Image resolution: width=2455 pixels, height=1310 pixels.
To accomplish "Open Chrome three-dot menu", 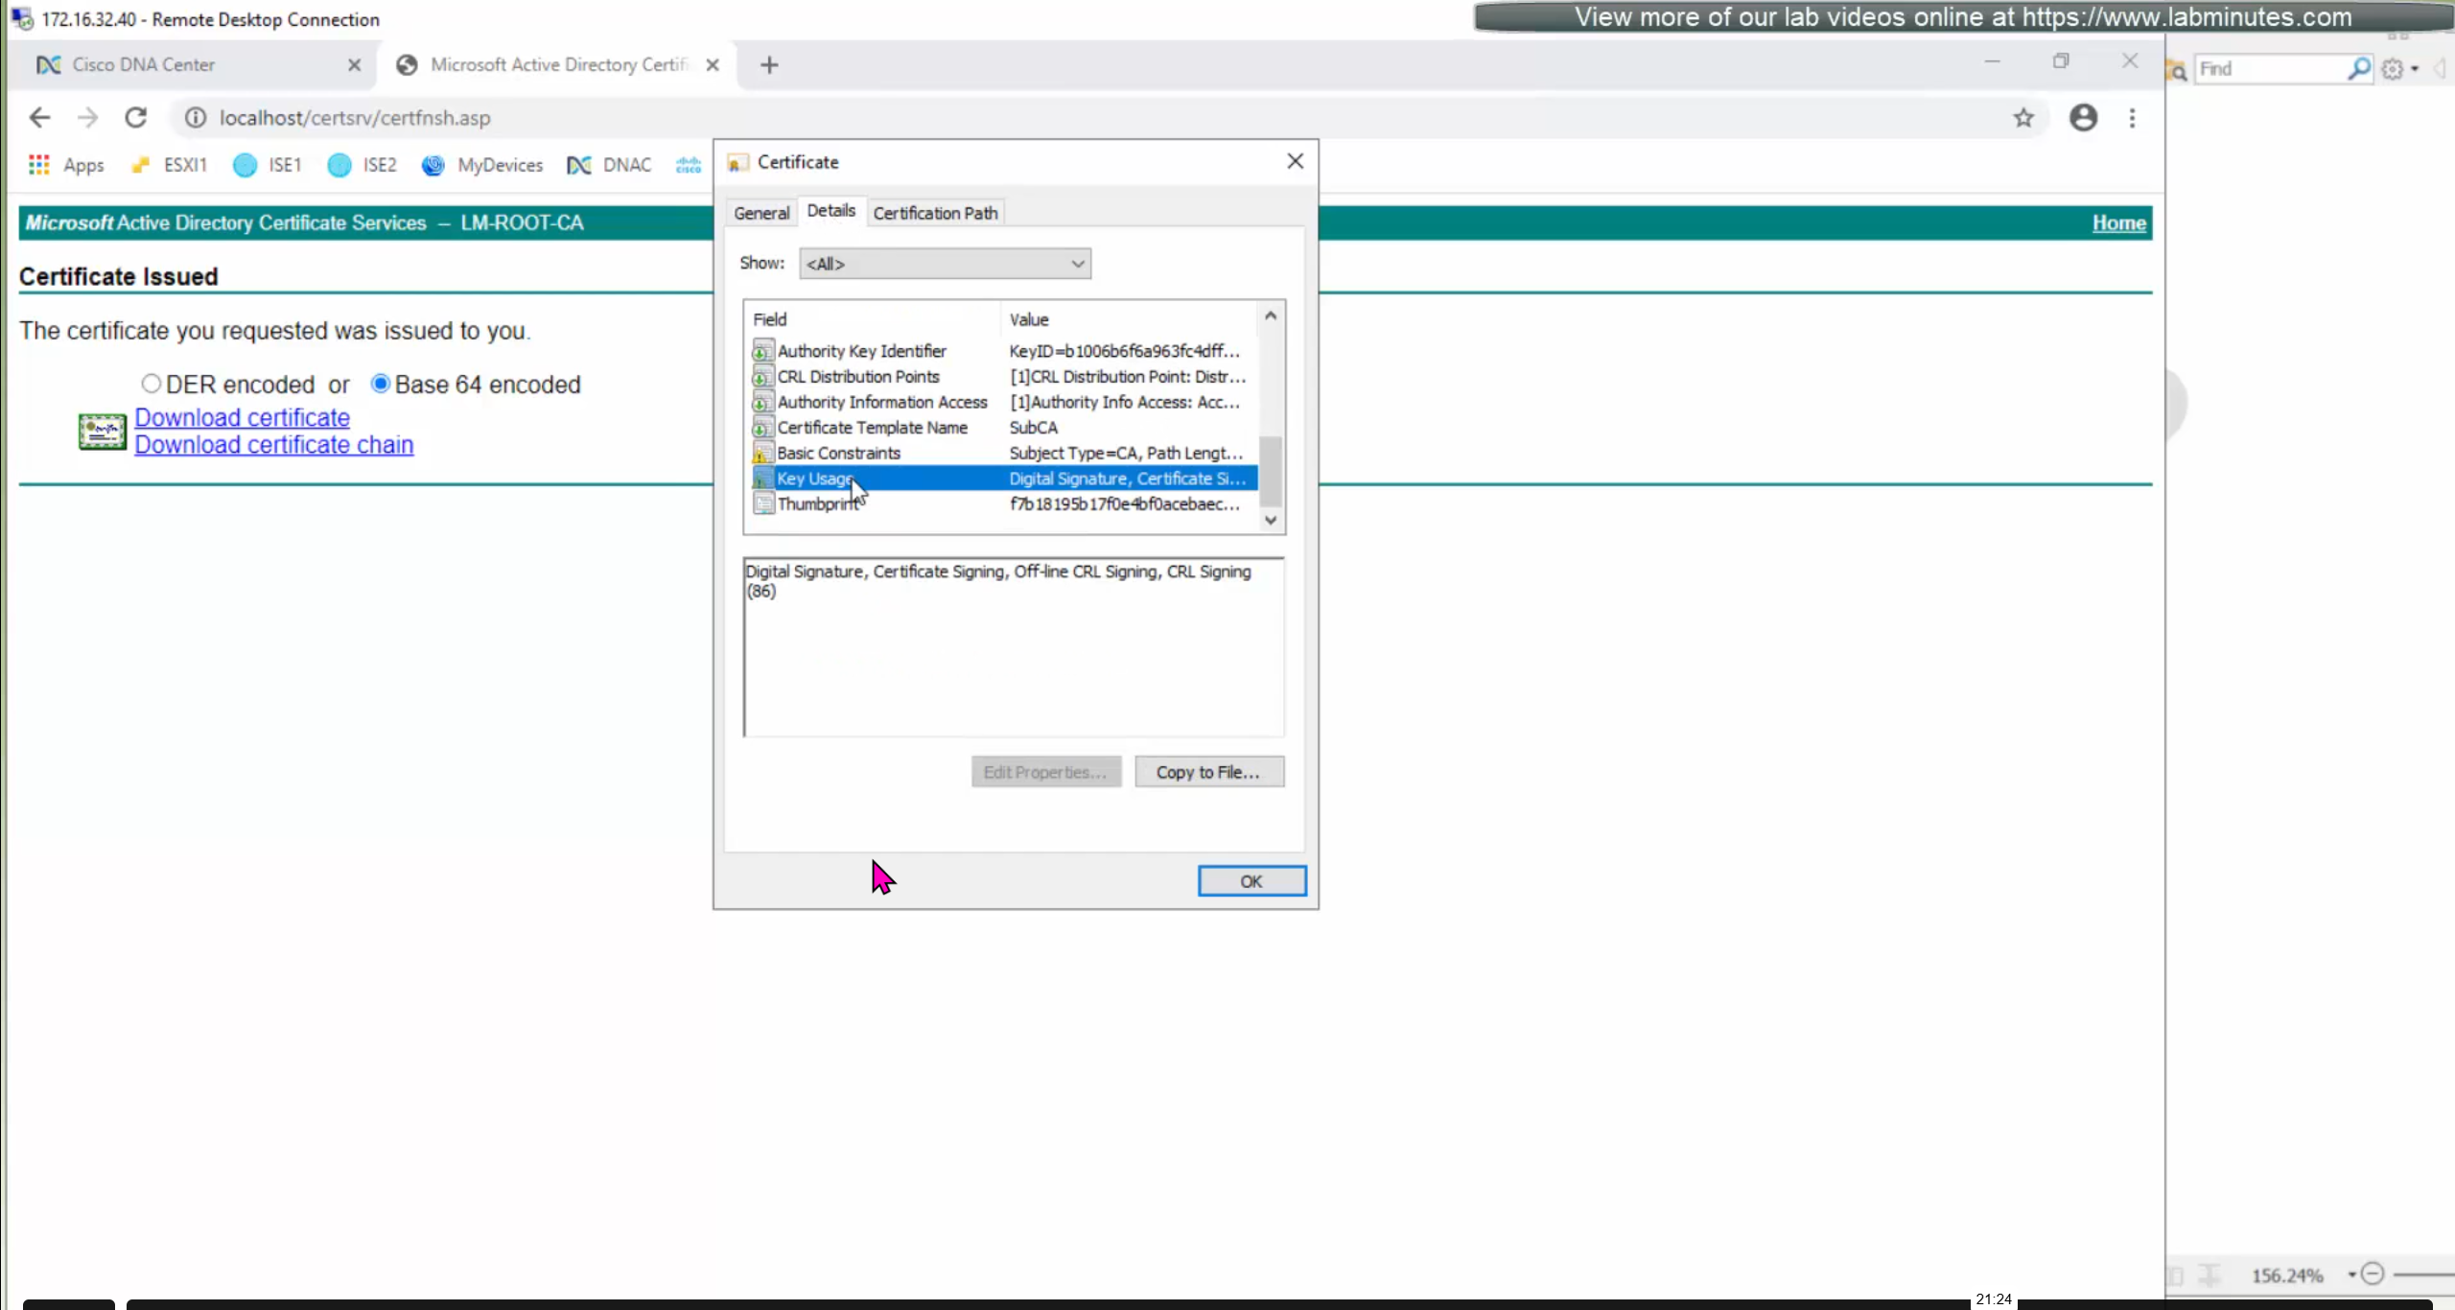I will [2133, 117].
